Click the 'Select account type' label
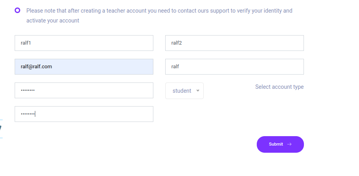 point(279,87)
